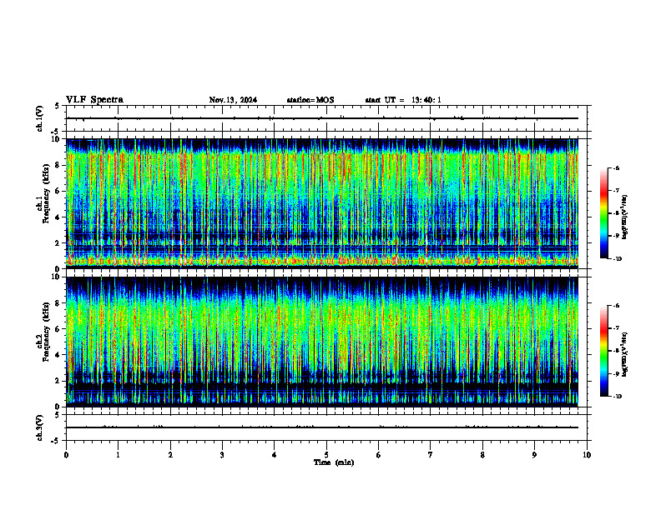Click the "ch.1(V)" waveform axis label
Screen dimensions: 661x510
coord(39,118)
